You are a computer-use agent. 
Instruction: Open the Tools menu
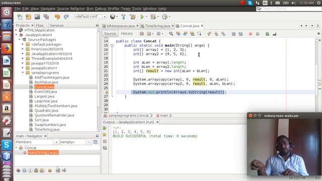[136, 9]
